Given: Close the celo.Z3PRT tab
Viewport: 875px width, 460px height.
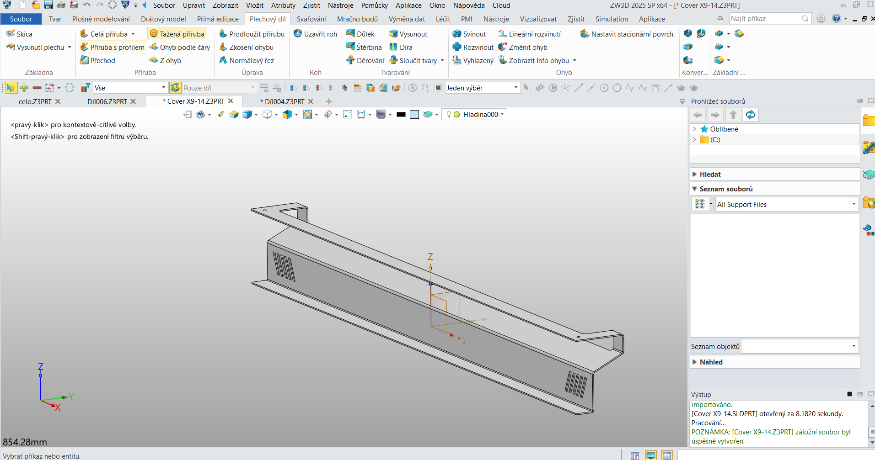Looking at the screenshot, I should [58, 101].
